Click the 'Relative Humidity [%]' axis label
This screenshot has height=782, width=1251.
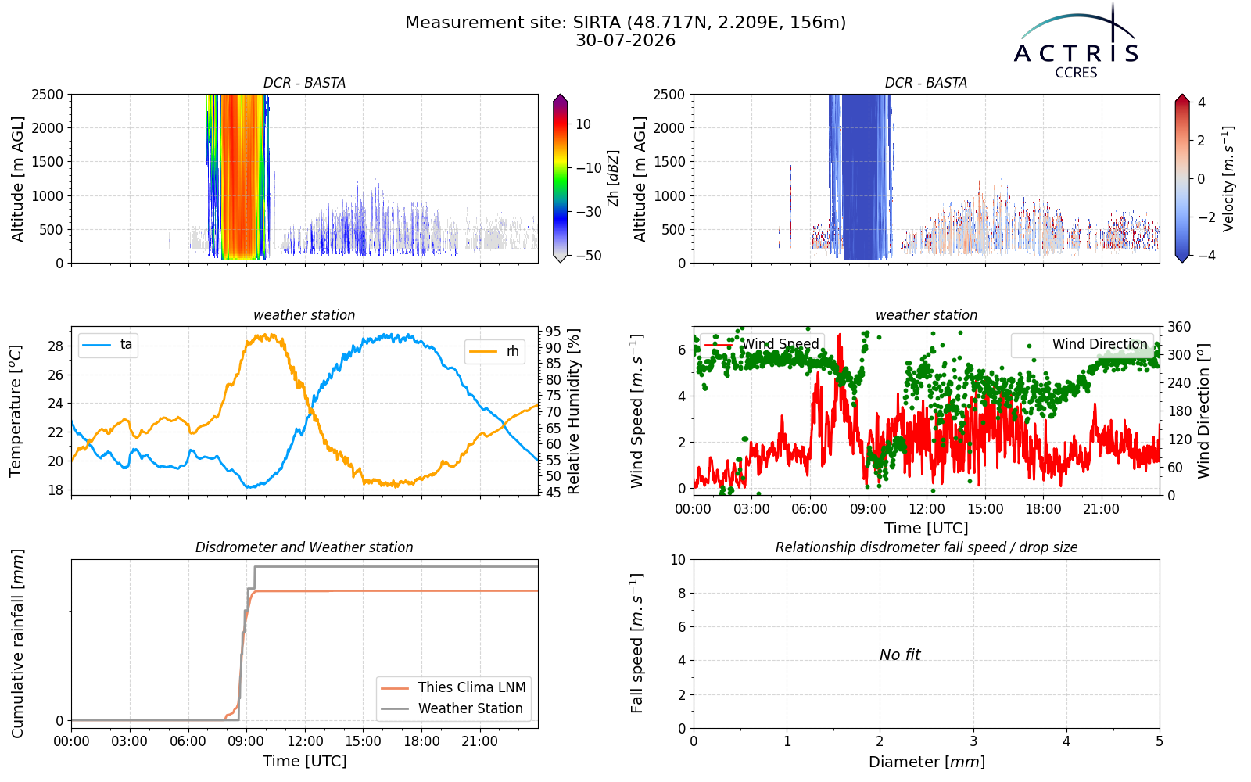(x=574, y=411)
